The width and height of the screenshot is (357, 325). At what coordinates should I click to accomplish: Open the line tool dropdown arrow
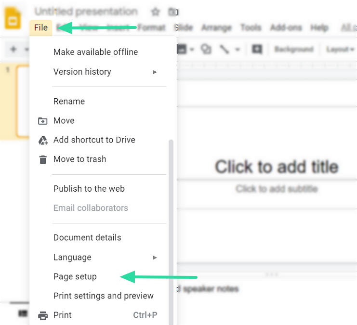[x=238, y=49]
